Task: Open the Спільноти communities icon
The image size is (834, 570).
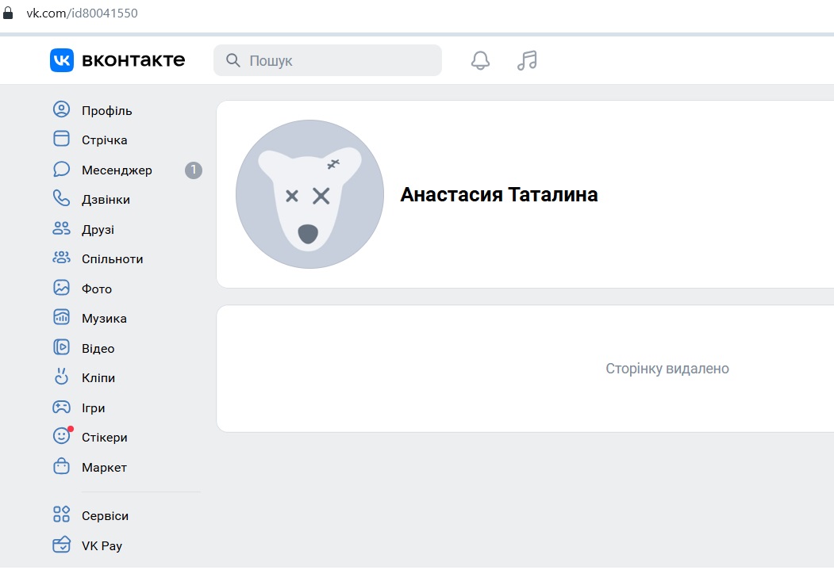Action: (62, 258)
